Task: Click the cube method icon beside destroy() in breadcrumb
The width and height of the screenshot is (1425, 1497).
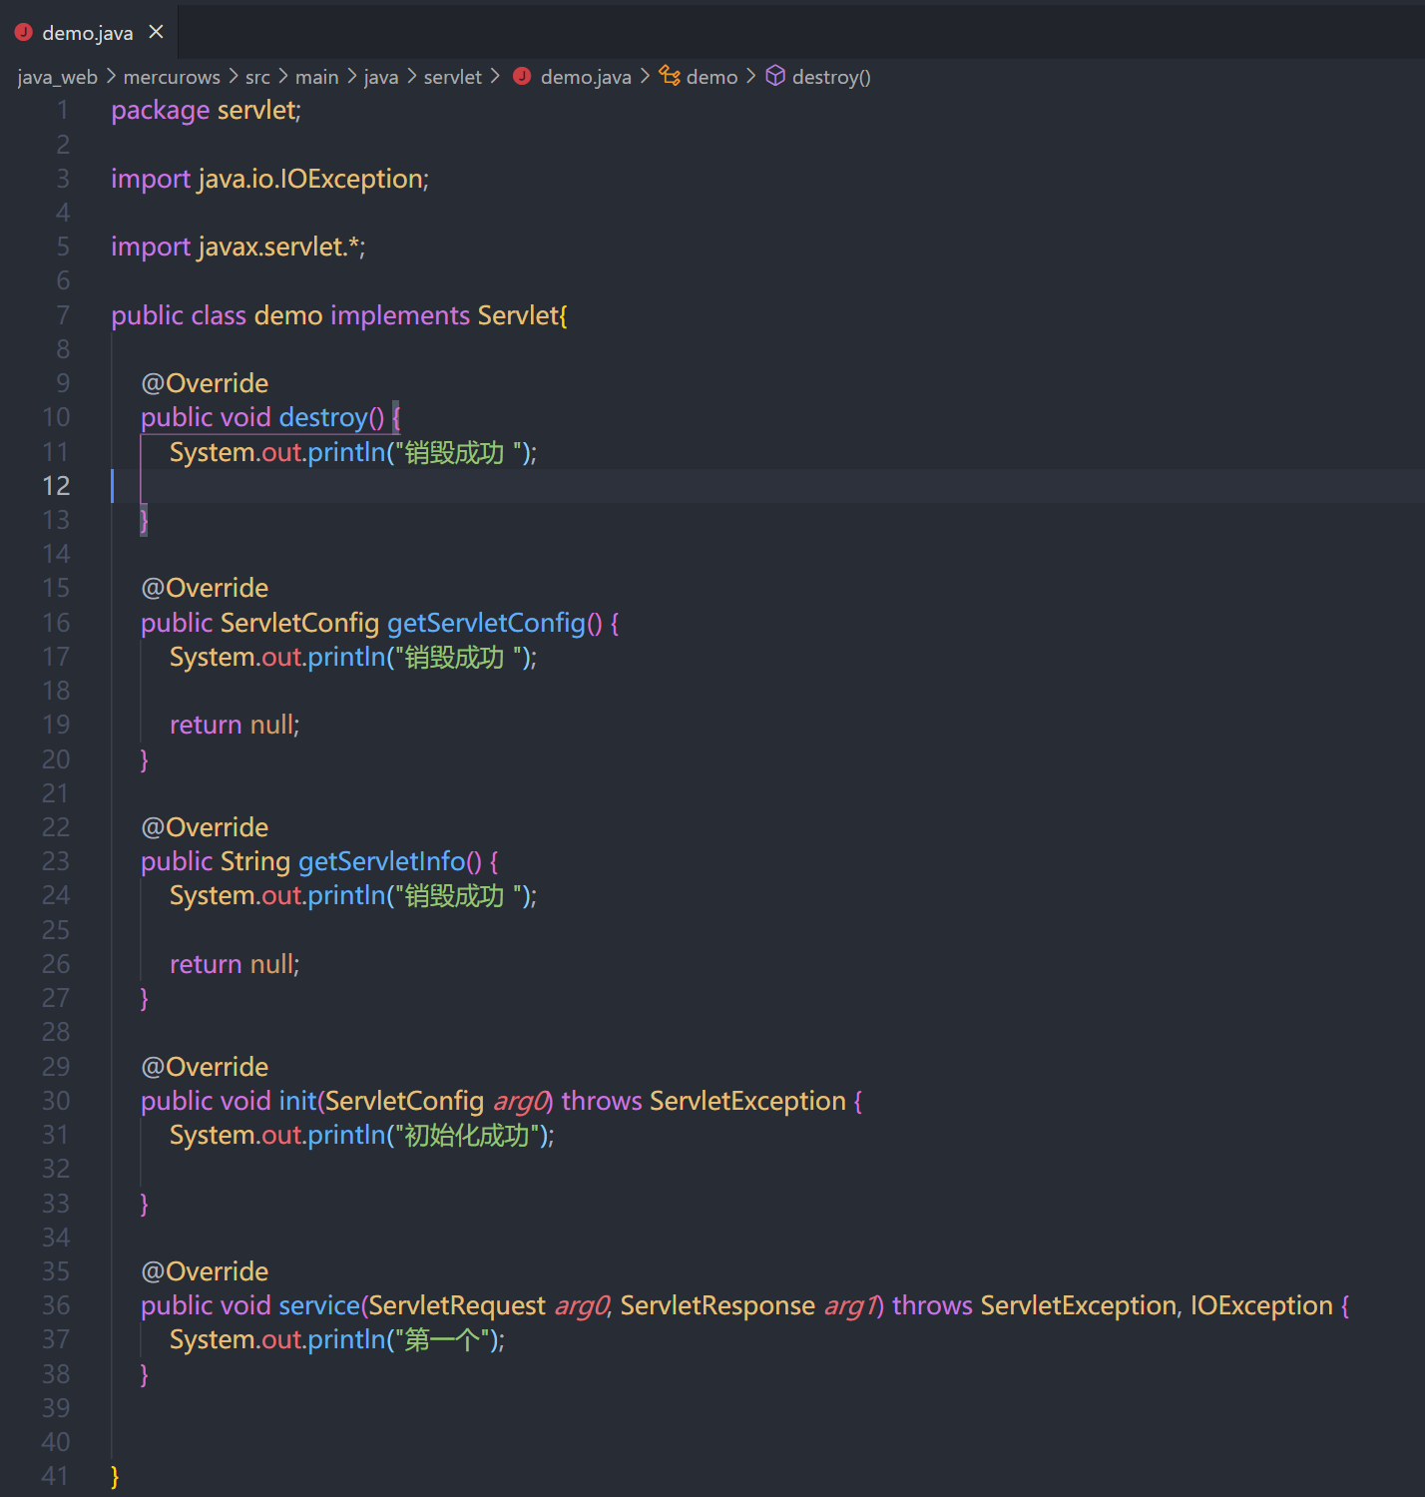Action: click(x=775, y=76)
